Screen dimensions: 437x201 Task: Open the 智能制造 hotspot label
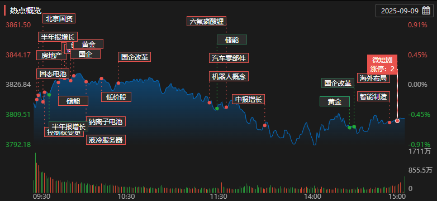click(373, 96)
